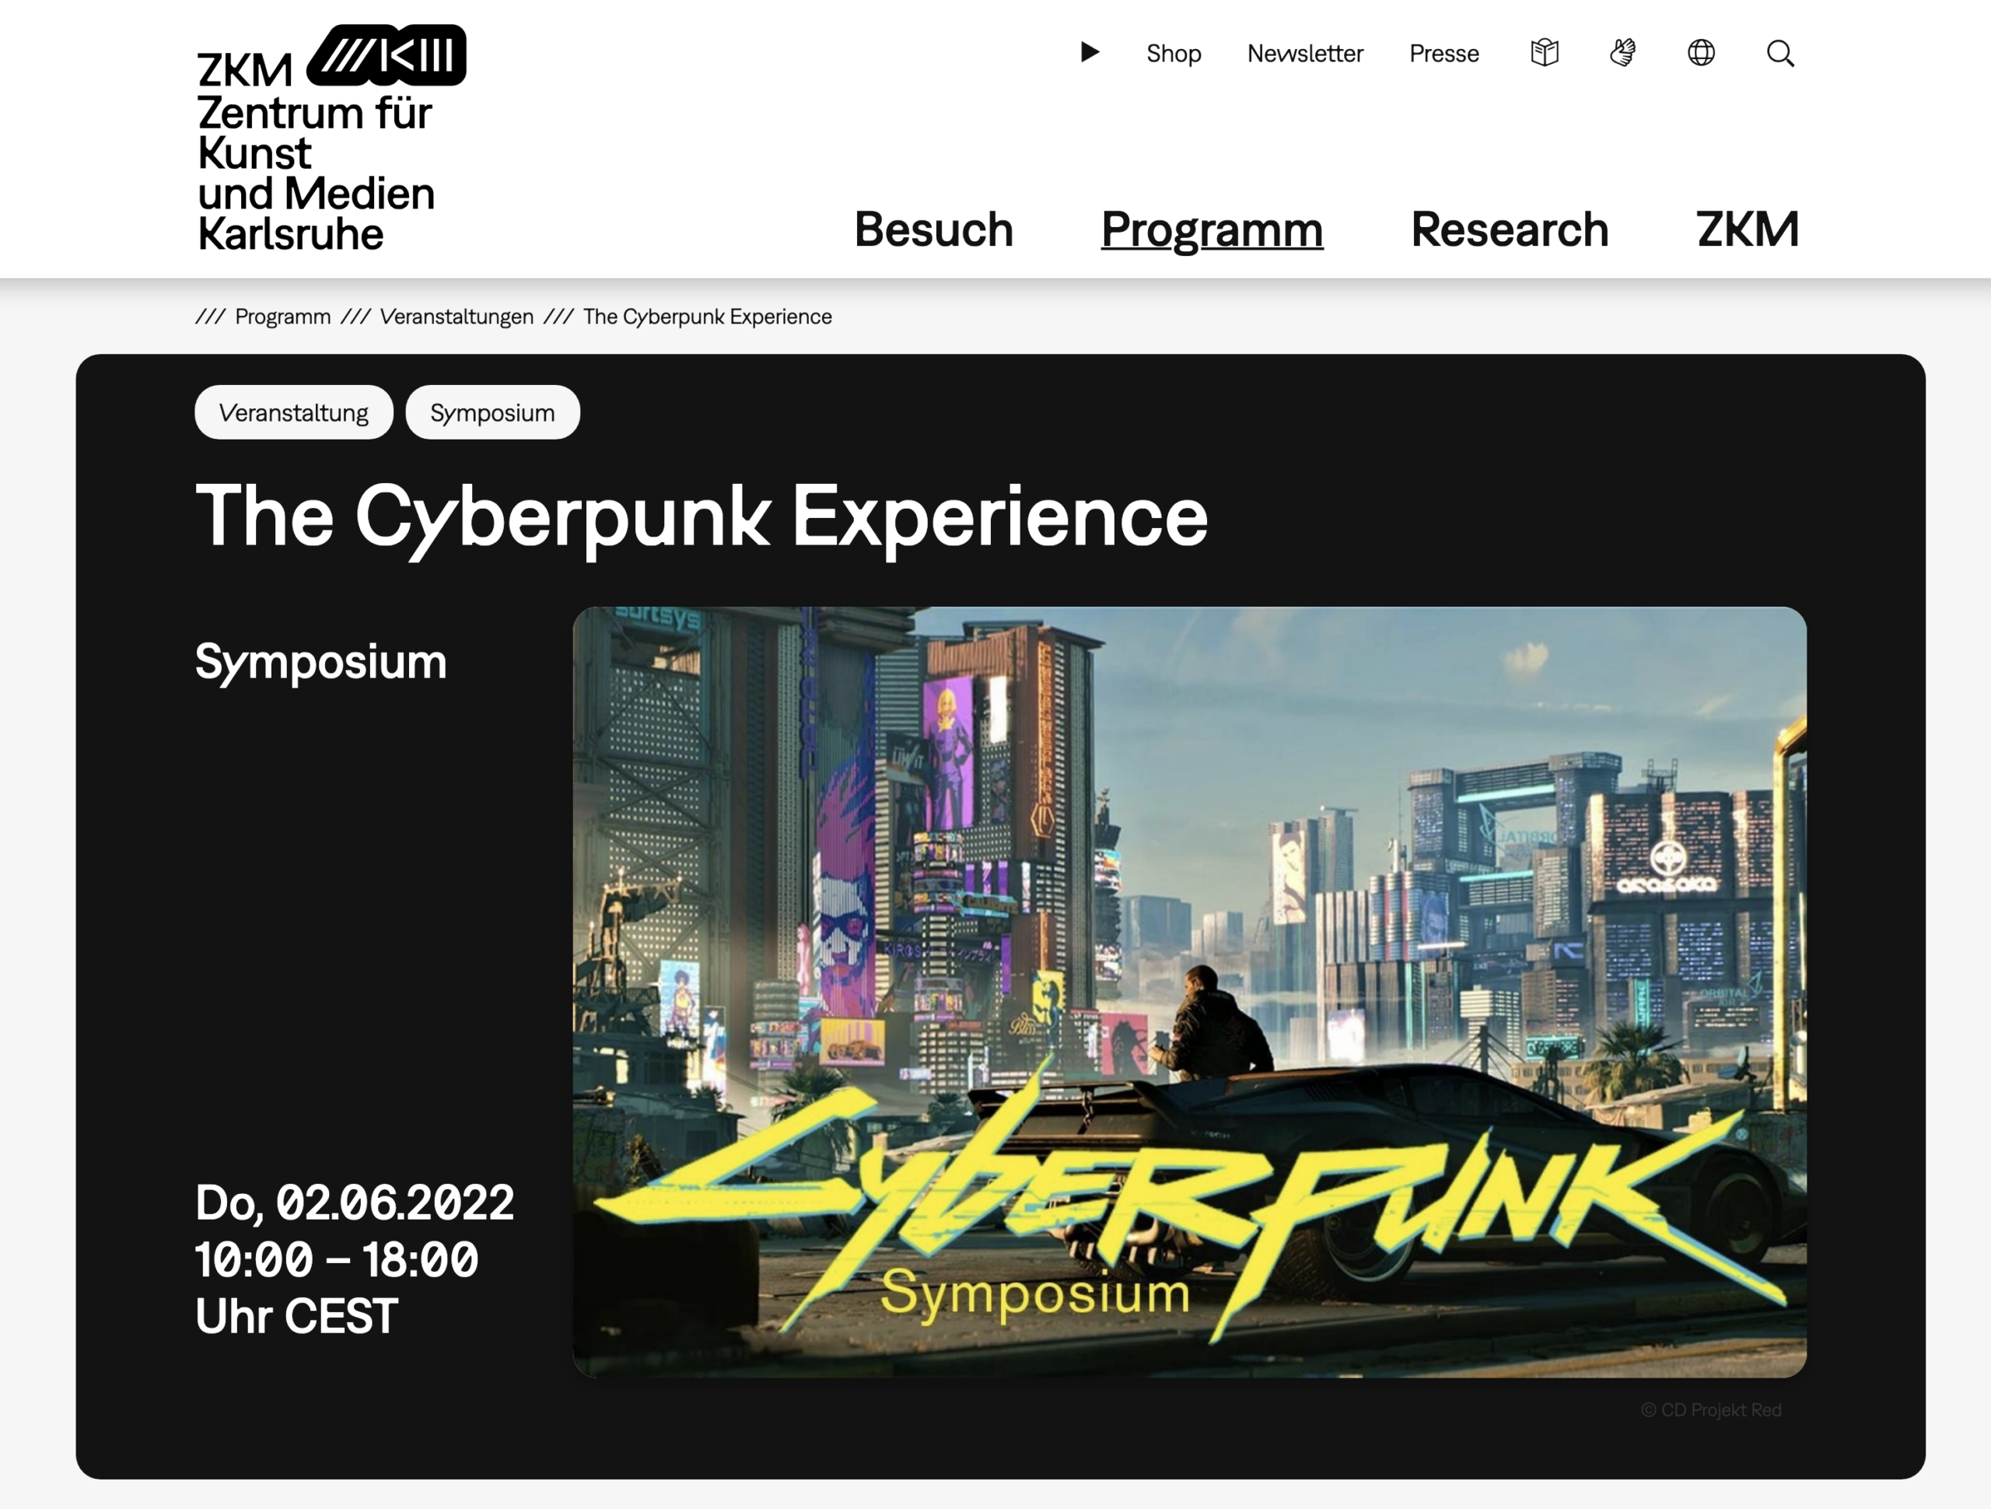1991x1509 pixels.
Task: Open the Besuch main menu
Action: [933, 229]
